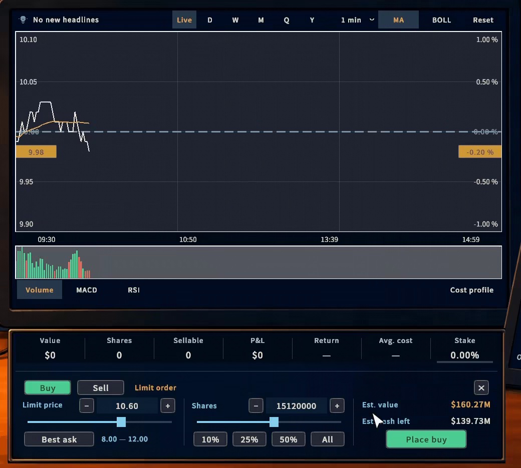Switch chart to D timeframe

[210, 20]
